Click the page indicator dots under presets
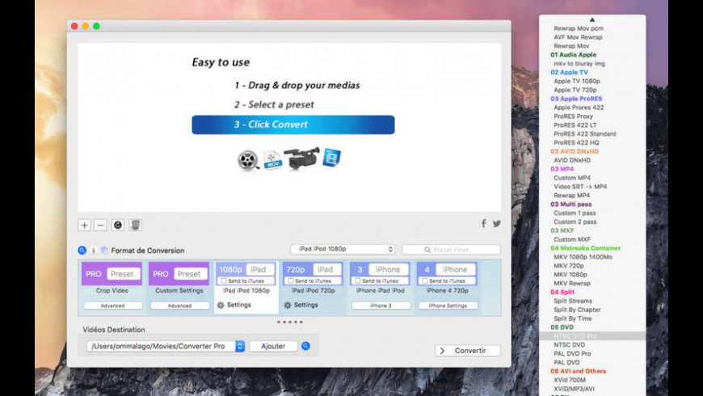 (x=289, y=322)
